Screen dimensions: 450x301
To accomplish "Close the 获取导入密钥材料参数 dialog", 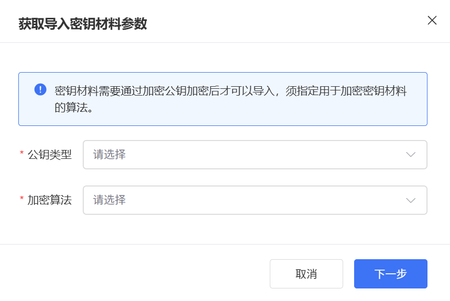I will tap(432, 20).
